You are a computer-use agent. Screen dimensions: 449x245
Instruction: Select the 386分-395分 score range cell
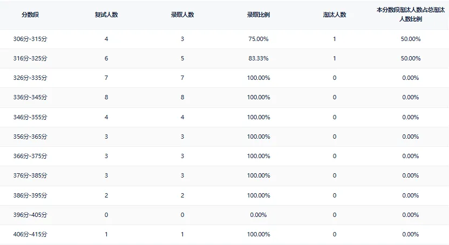click(x=30, y=195)
